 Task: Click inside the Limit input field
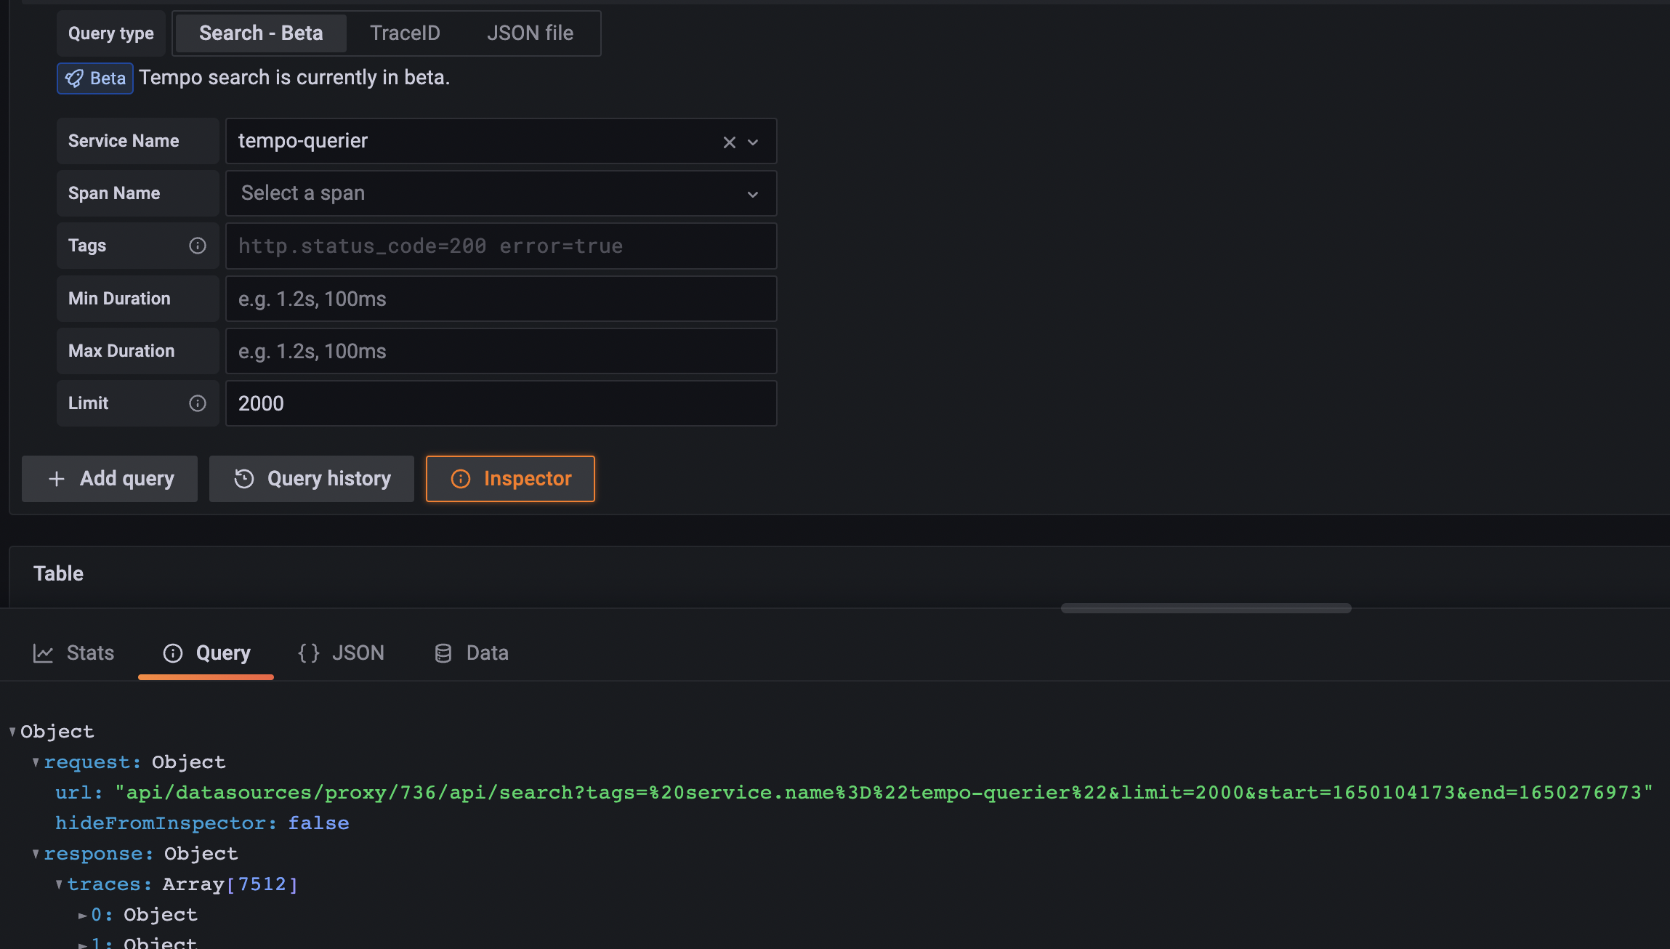click(500, 403)
